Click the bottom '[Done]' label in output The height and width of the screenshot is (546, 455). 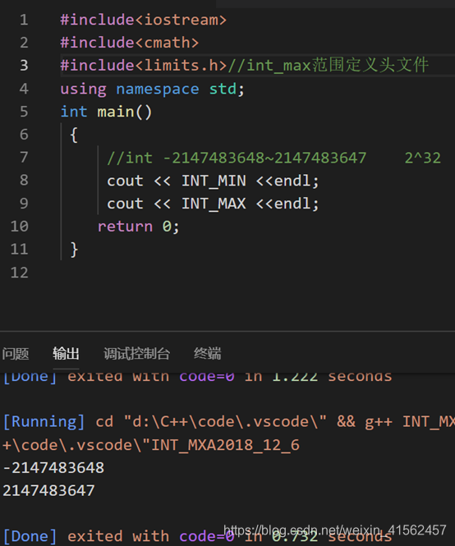point(30,536)
